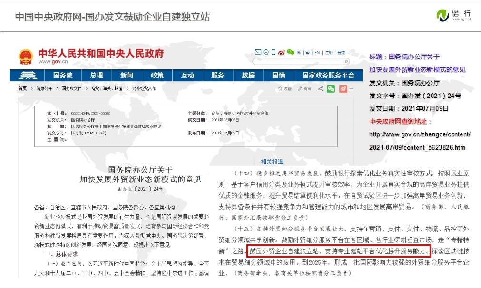Click the envelope mail icon in header
The image size is (481, 288).
point(258,52)
